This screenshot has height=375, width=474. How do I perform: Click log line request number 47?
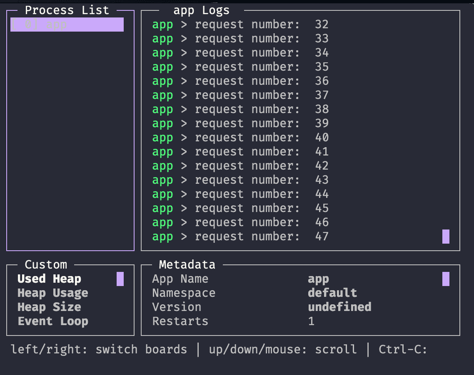pos(240,237)
